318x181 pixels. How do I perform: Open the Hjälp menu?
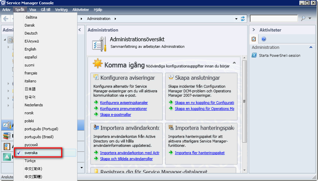(x=98, y=10)
